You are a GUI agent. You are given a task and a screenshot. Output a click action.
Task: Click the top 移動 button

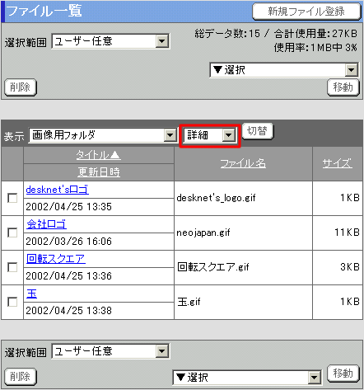pyautogui.click(x=343, y=87)
